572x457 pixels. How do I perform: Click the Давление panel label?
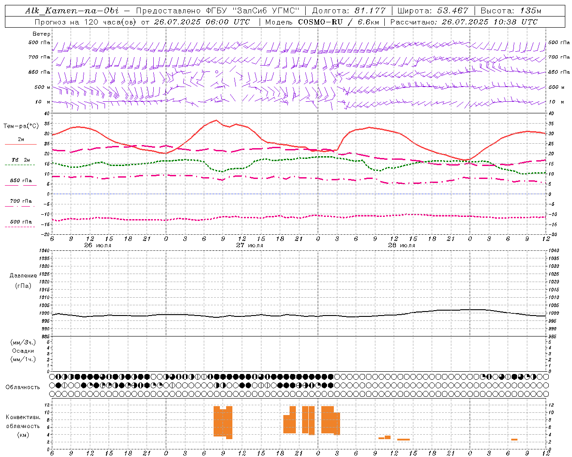(23, 276)
